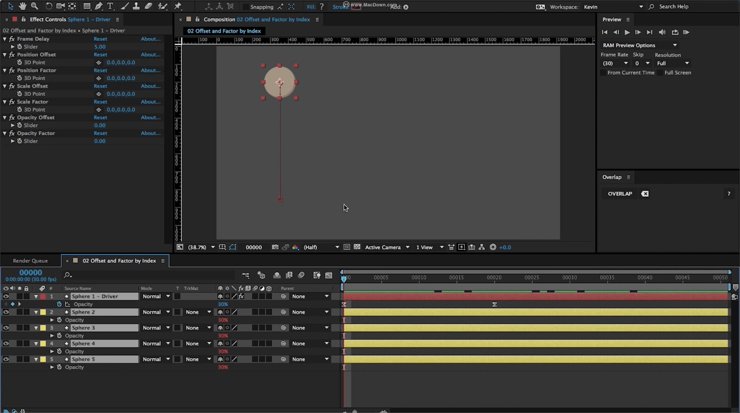Image resolution: width=740 pixels, height=413 pixels.
Task: Open the Workspace dropdown
Action: pos(613,7)
